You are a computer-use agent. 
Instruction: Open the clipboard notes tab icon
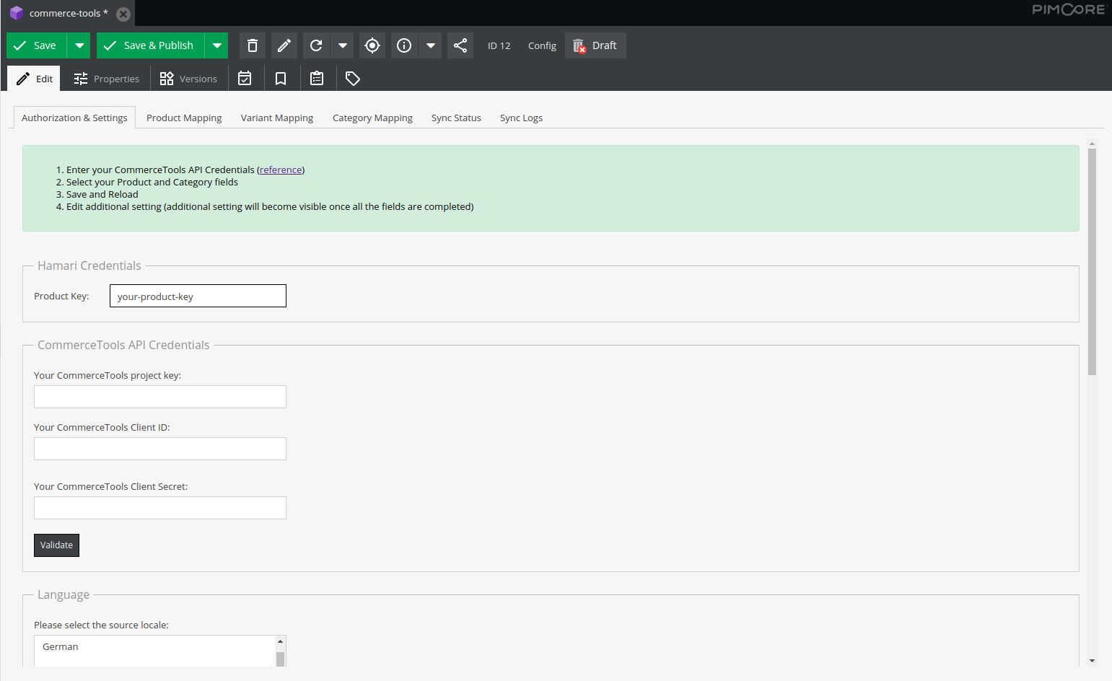point(317,79)
